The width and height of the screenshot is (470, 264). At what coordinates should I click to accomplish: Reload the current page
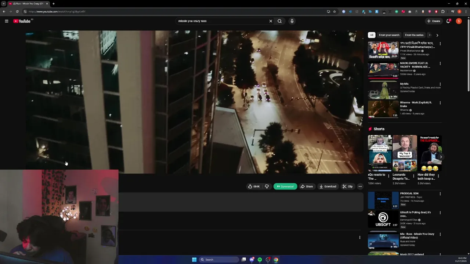pyautogui.click(x=17, y=11)
